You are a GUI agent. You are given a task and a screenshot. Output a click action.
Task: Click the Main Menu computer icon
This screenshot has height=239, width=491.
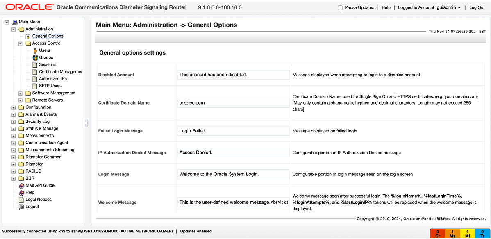14,22
